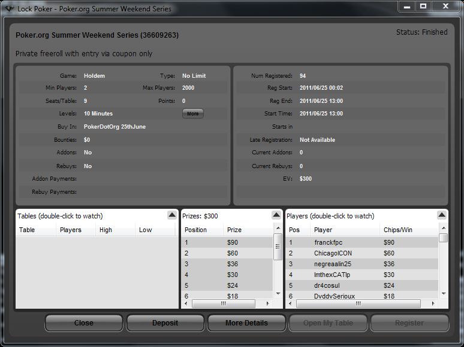Viewport: 464px width, 347px height.
Task: Select the $24 prize row in Prizes
Action: (227, 285)
